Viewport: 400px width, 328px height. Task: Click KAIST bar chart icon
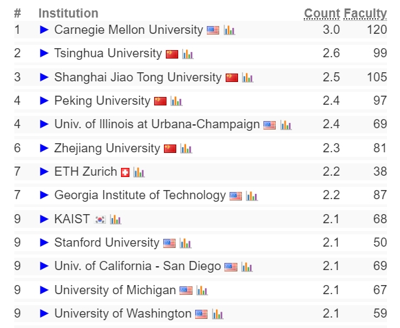[116, 219]
